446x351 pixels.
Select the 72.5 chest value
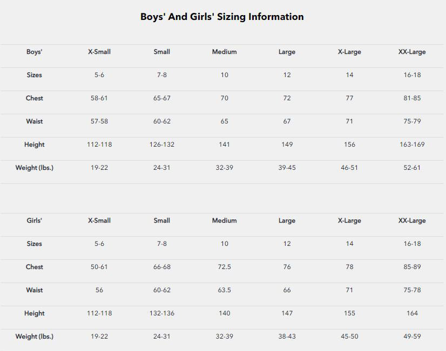pos(224,267)
